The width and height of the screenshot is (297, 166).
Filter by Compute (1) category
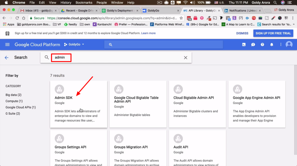[14, 101]
